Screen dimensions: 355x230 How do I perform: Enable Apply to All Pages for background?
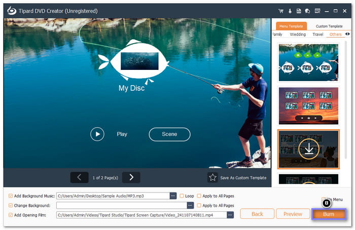click(199, 205)
